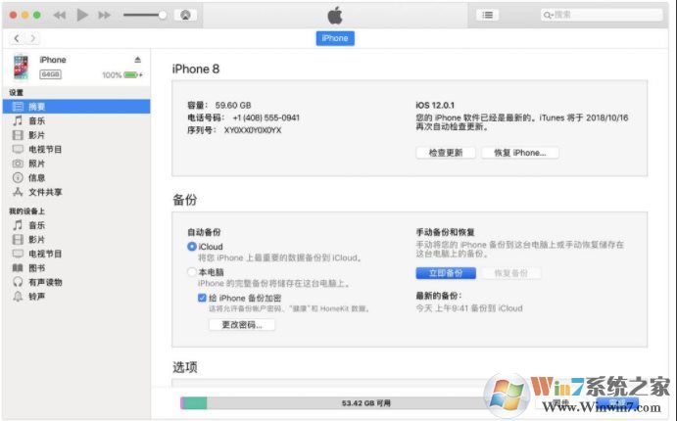The width and height of the screenshot is (677, 421).
Task: Click 恢复 iPhone... button
Action: tap(520, 153)
